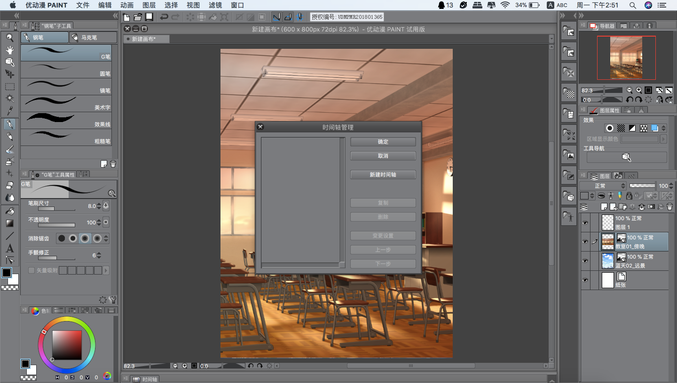Adjust the brush size stepper arrows

coord(99,206)
